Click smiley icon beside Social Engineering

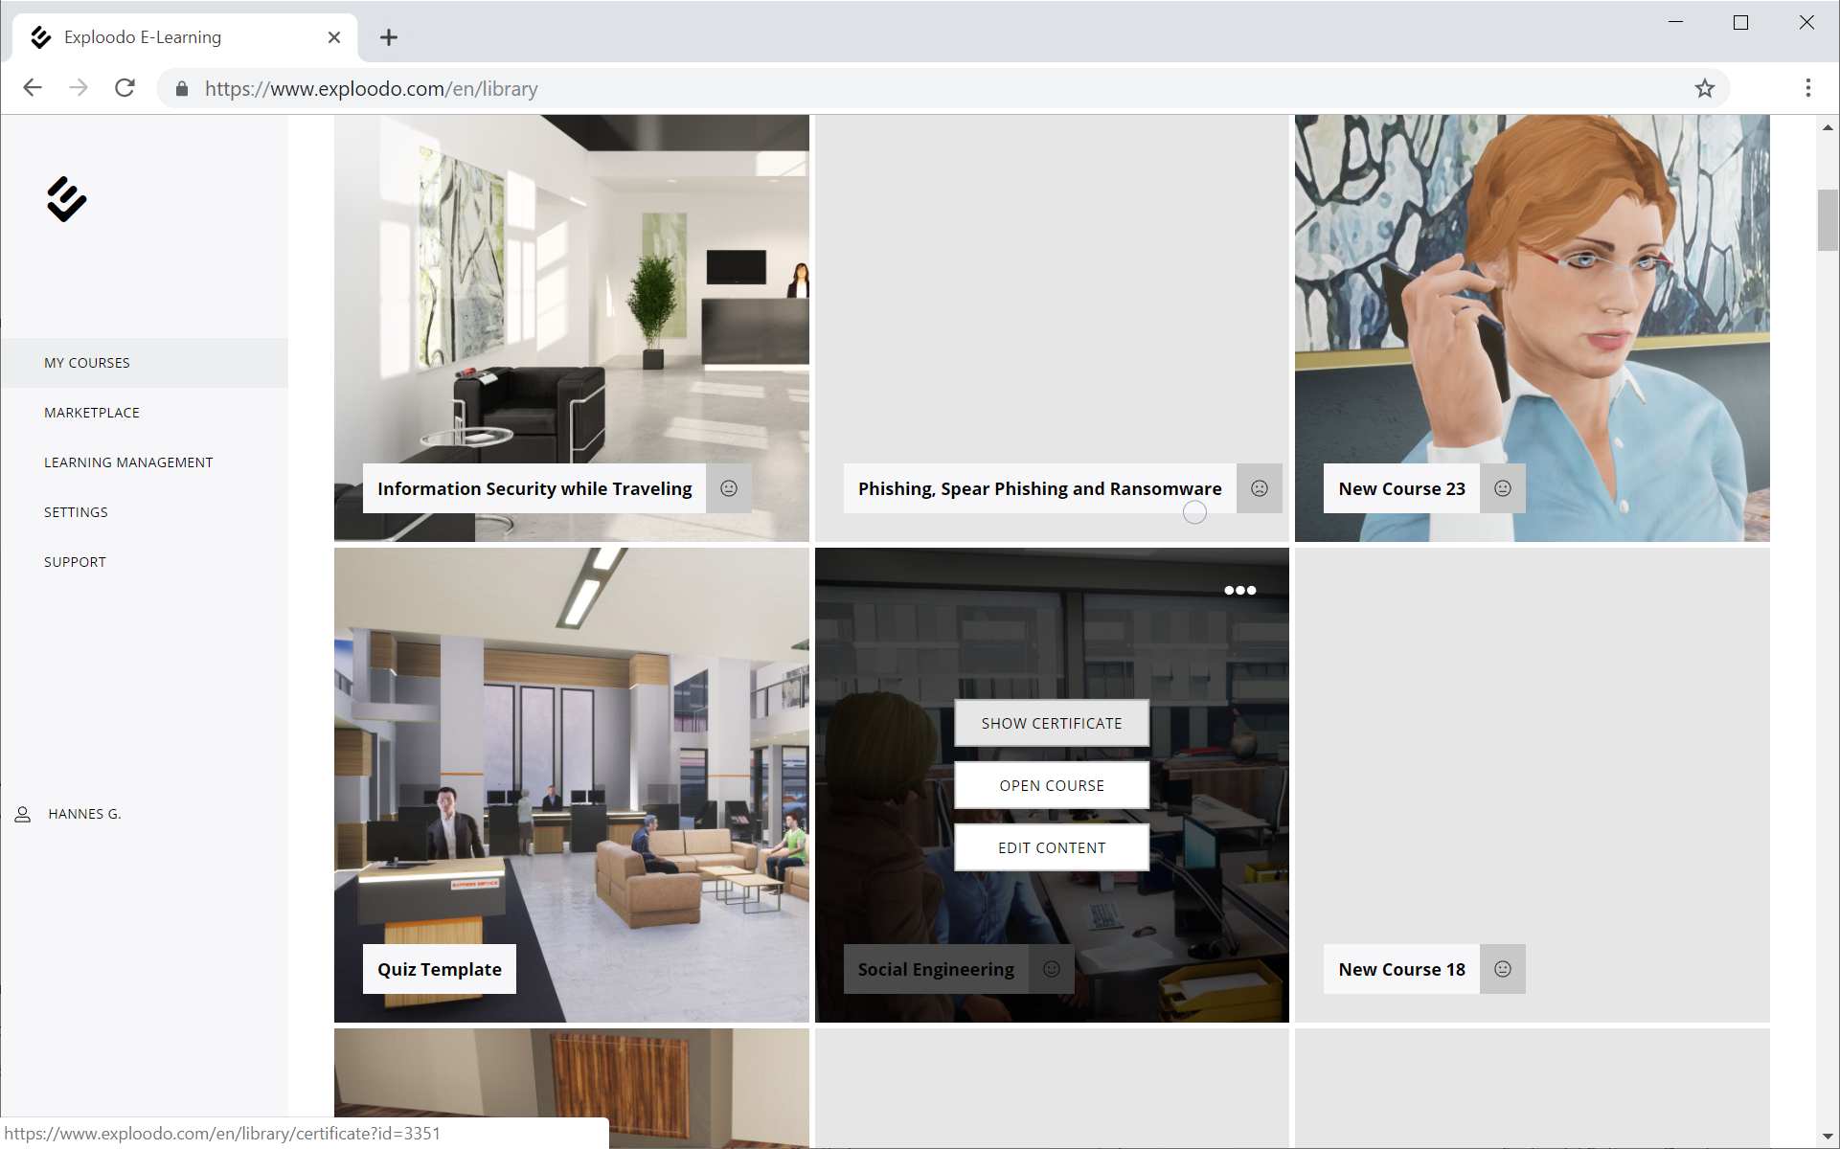tap(1051, 969)
